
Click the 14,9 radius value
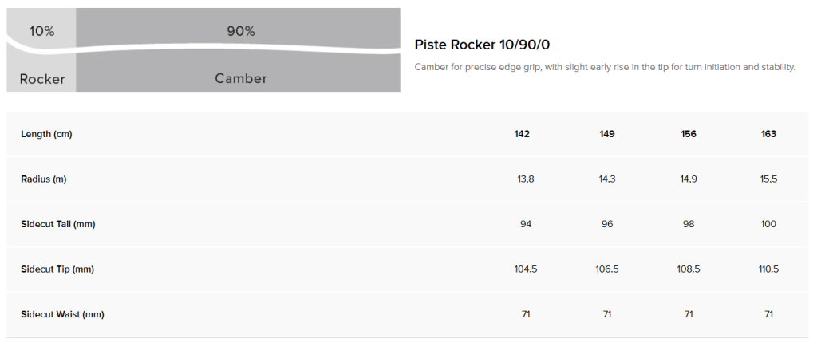pos(689,179)
